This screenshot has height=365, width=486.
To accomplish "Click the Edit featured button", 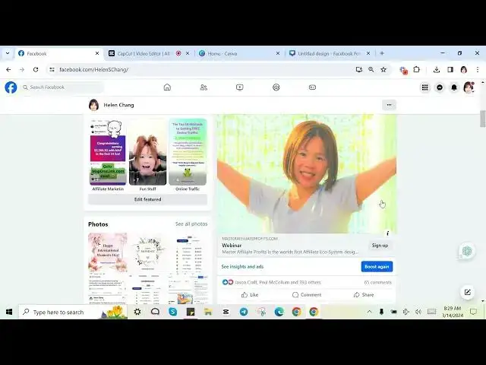I will coord(147,199).
